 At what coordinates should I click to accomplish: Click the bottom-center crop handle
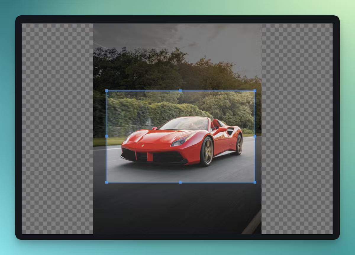[x=180, y=182]
